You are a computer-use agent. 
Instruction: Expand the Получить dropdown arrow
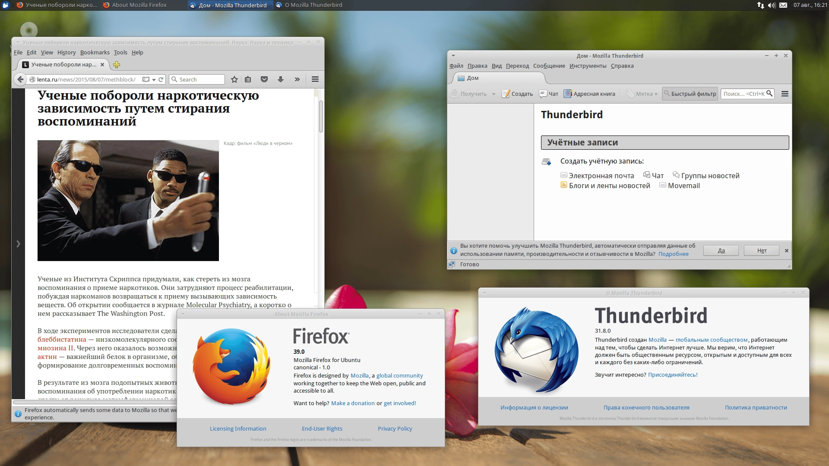[494, 94]
